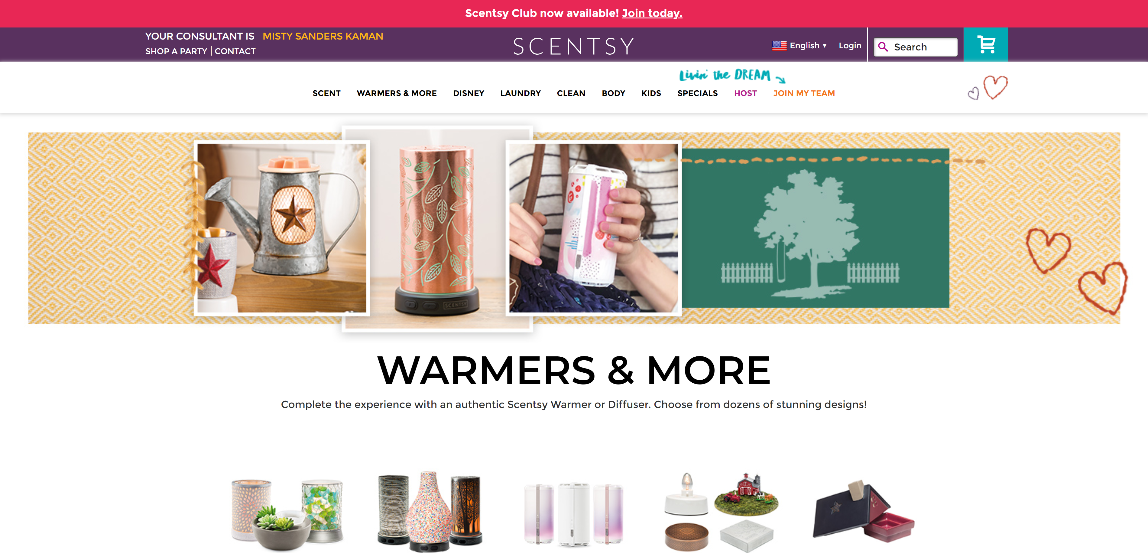Click the Join today link
This screenshot has height=553, width=1148.
pyautogui.click(x=652, y=13)
